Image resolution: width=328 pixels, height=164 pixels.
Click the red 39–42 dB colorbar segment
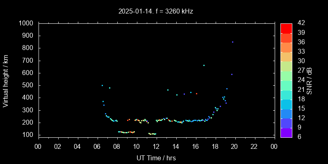pyautogui.click(x=286, y=28)
